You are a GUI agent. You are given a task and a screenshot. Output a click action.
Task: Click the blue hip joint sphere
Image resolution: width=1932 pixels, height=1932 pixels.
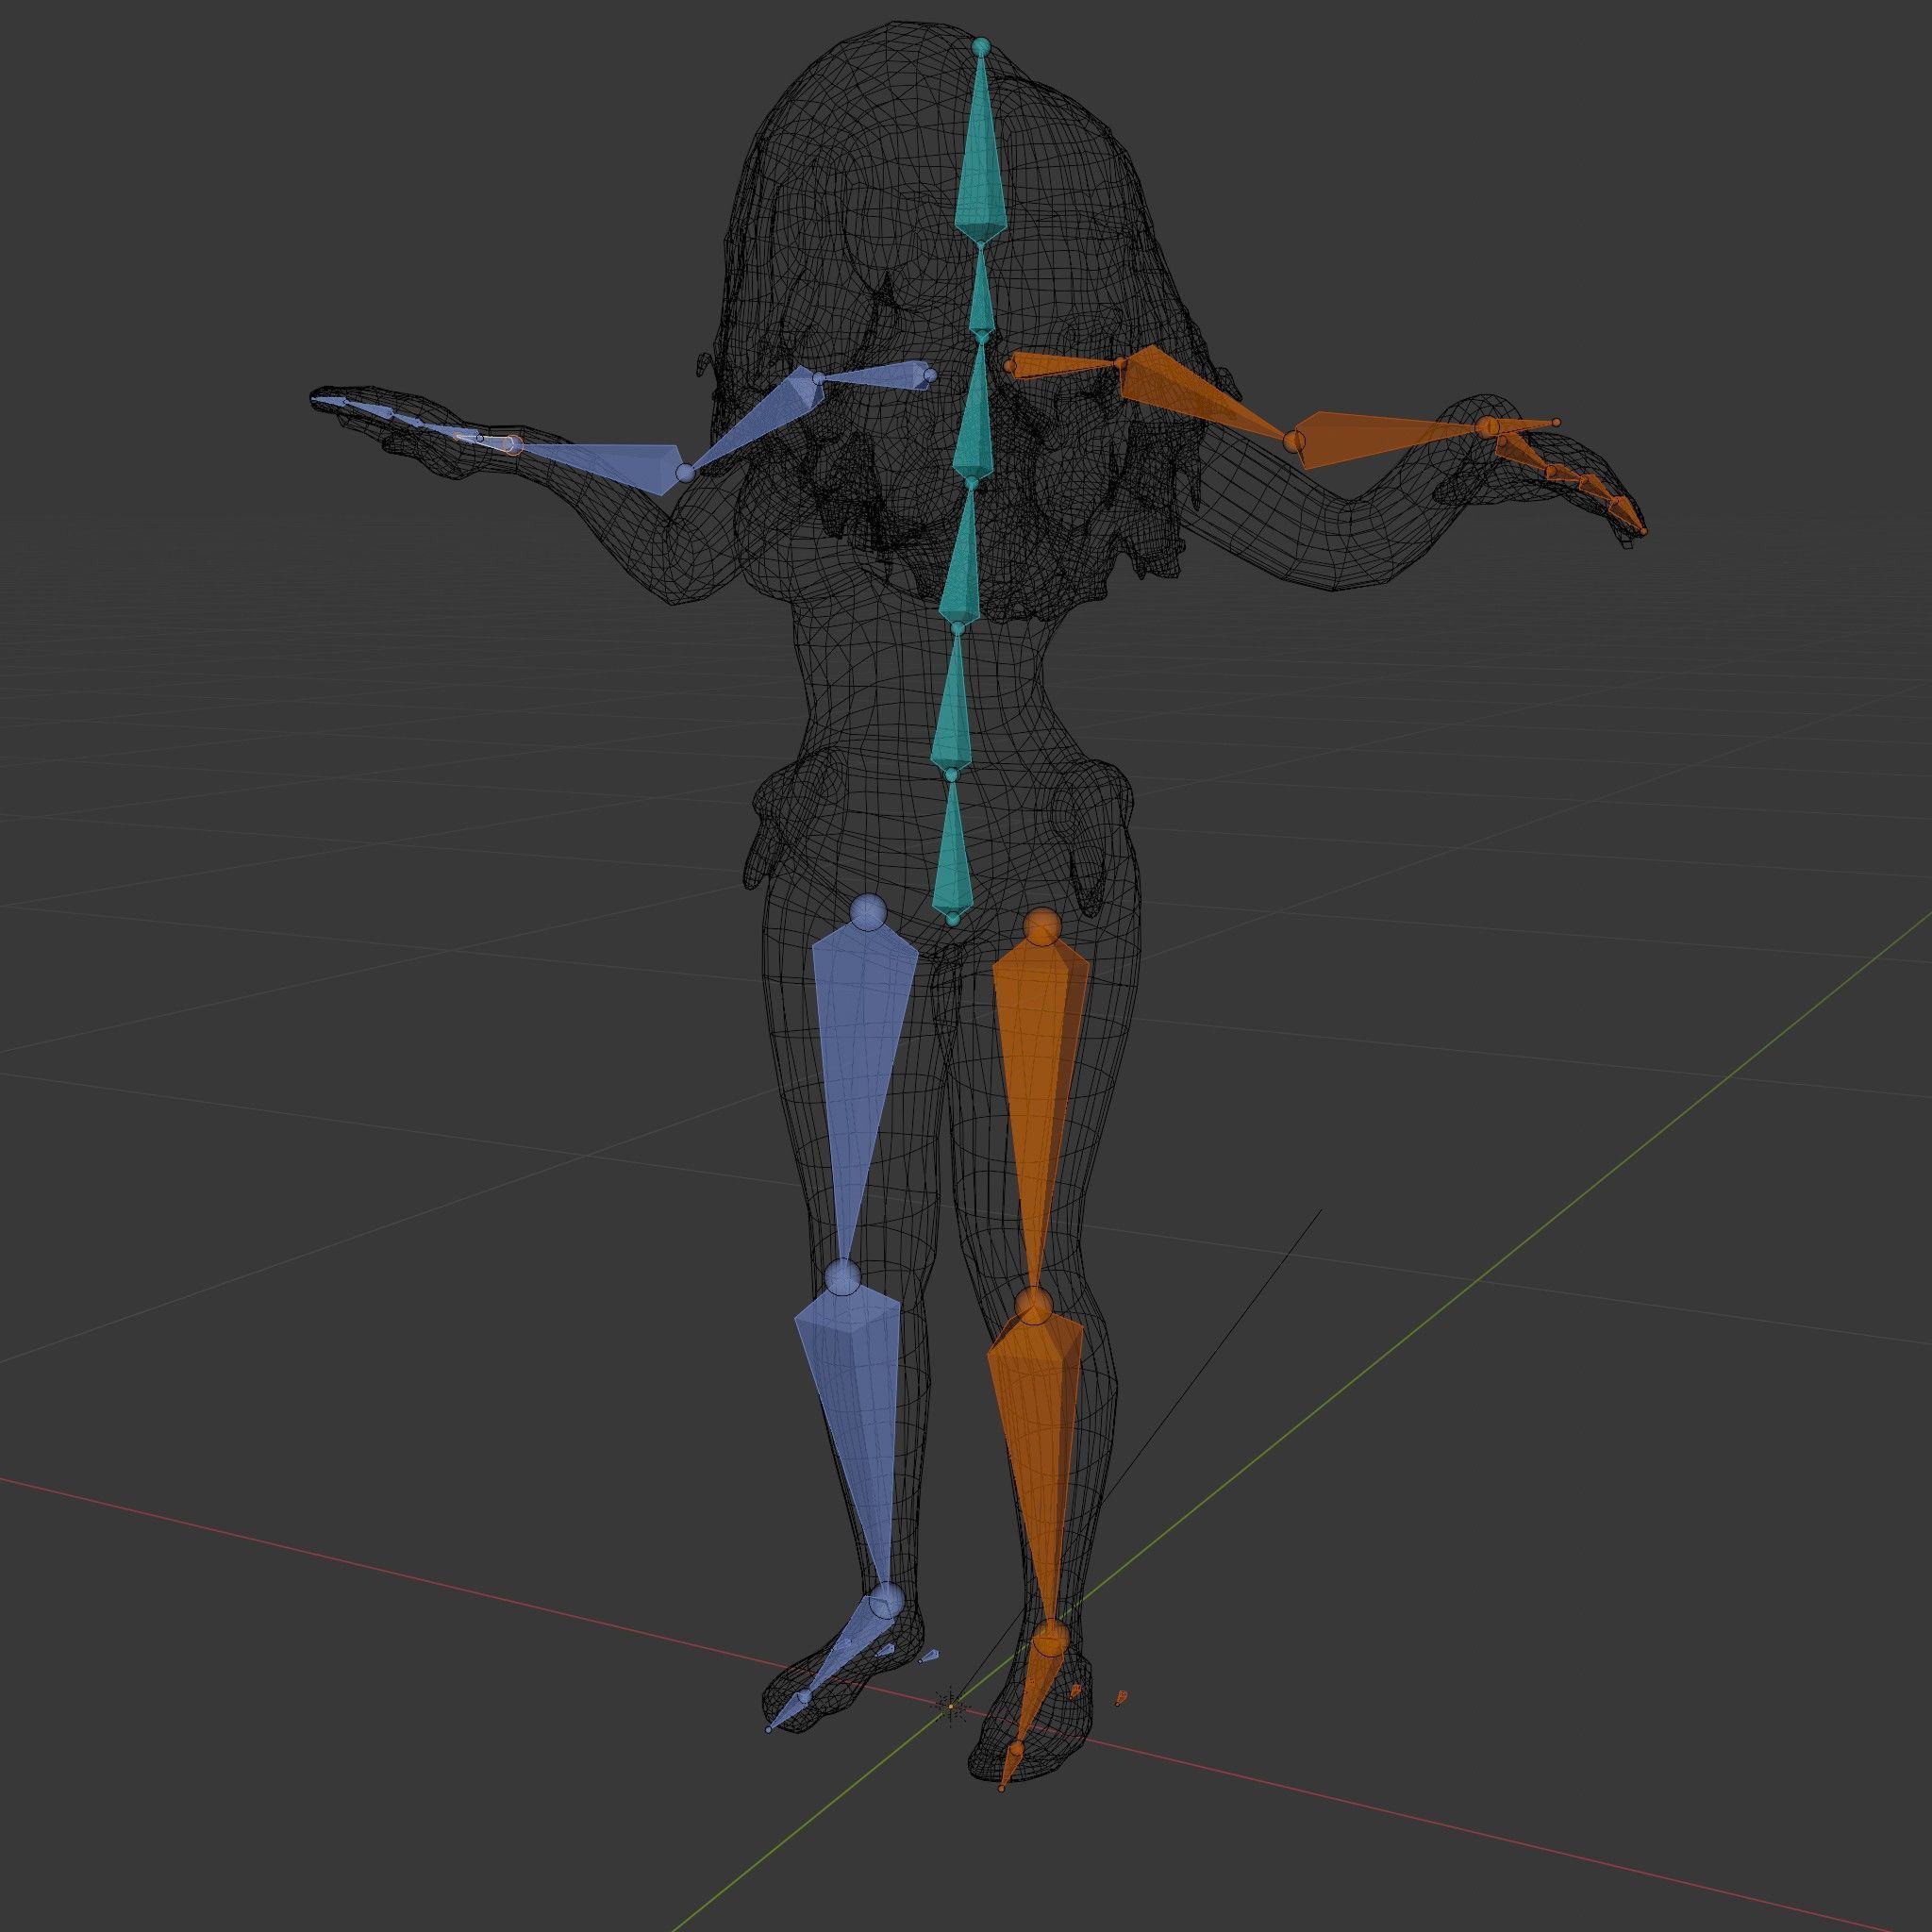tap(868, 912)
